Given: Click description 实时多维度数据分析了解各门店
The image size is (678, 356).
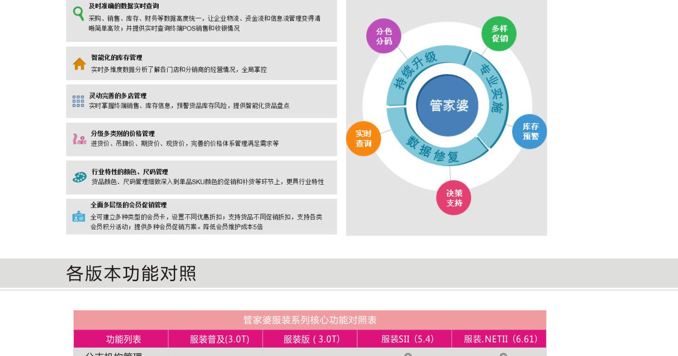Looking at the screenshot, I should point(179,70).
